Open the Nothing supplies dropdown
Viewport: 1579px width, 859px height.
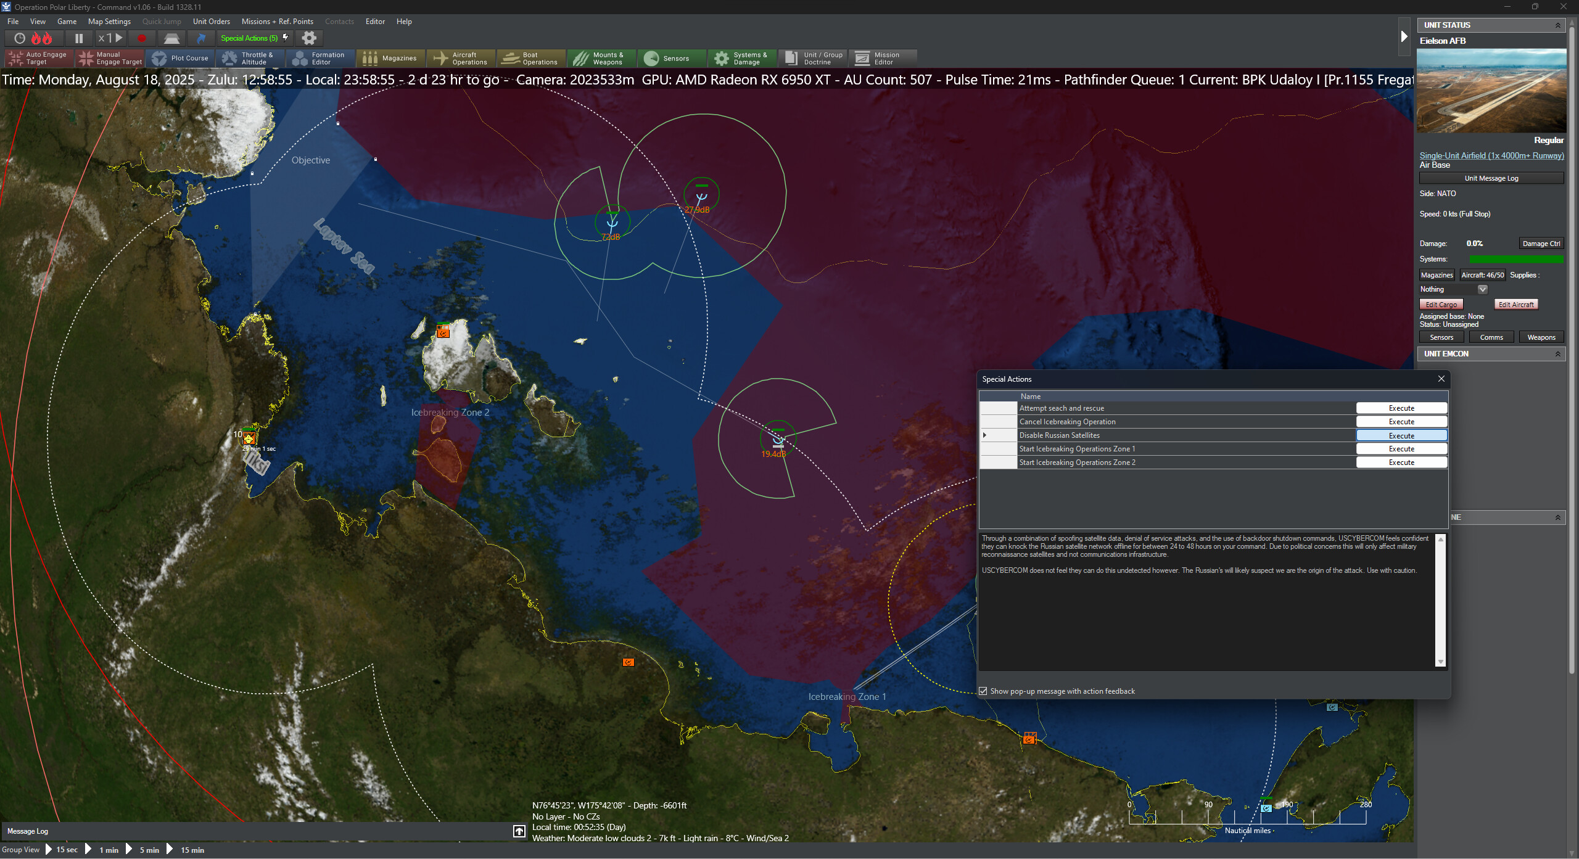[1483, 289]
